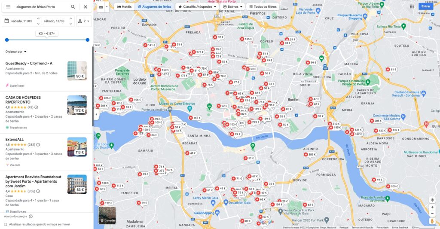Toggle the Todos os filtros panel

click(263, 6)
